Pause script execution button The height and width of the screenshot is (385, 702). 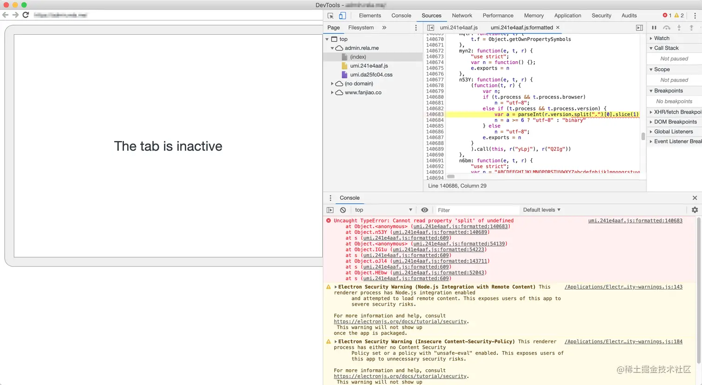[x=654, y=28]
